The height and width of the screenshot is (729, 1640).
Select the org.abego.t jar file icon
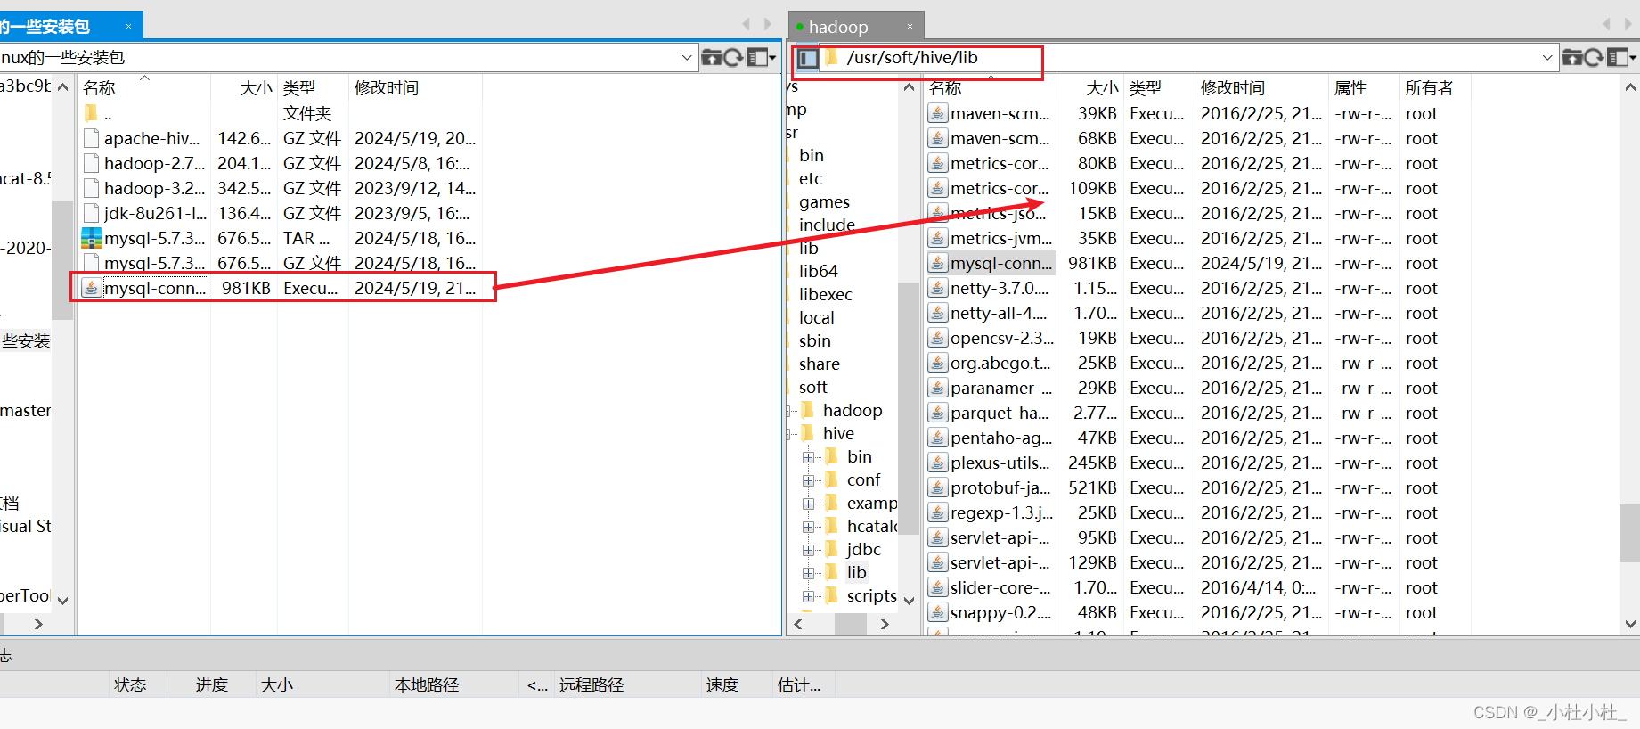click(937, 363)
